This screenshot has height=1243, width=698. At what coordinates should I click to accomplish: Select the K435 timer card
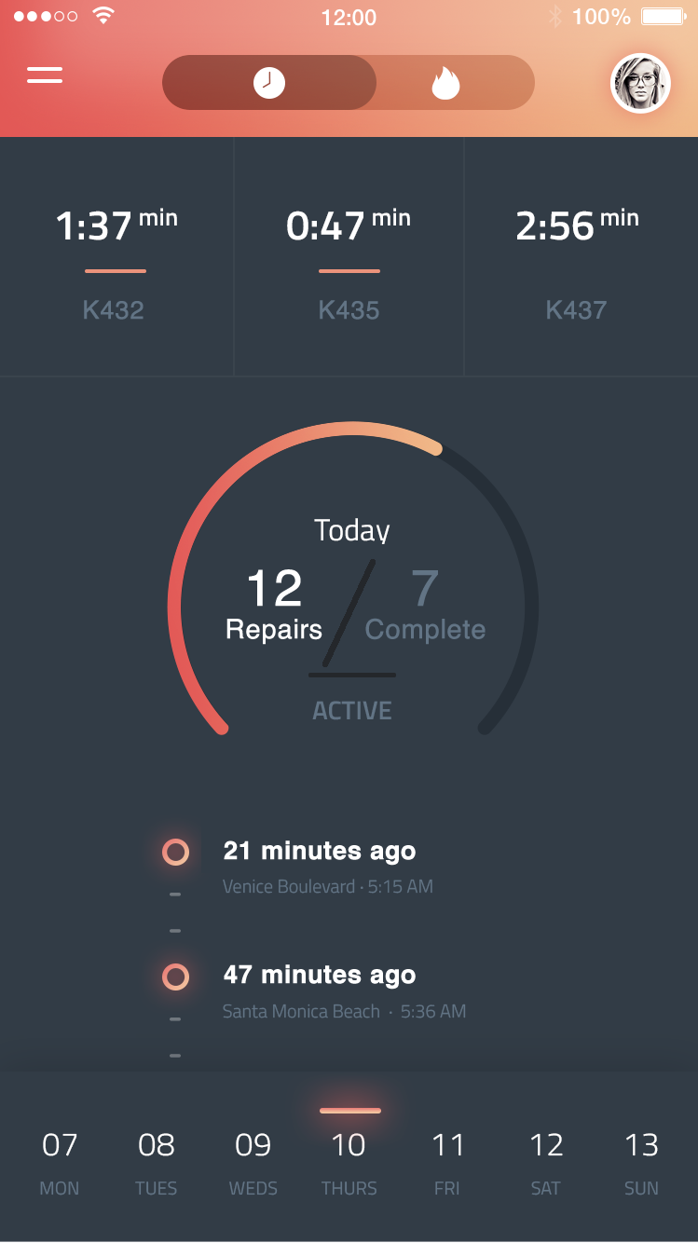(x=349, y=257)
